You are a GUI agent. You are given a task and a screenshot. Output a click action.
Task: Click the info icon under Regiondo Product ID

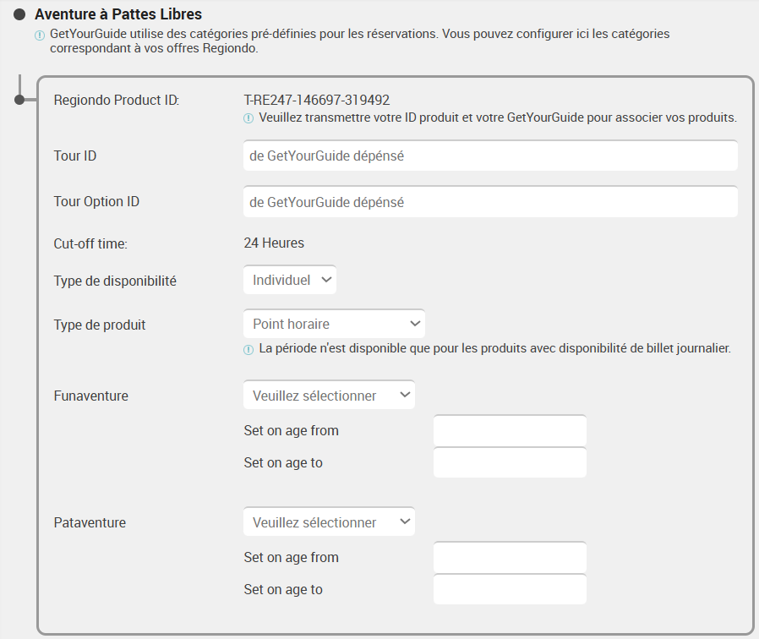[x=248, y=118]
